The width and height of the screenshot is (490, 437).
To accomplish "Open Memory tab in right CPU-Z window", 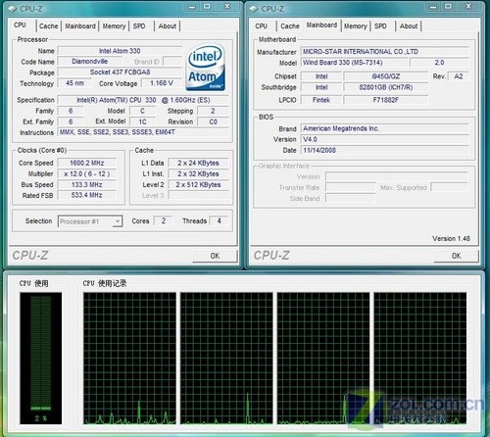I will pyautogui.click(x=356, y=26).
